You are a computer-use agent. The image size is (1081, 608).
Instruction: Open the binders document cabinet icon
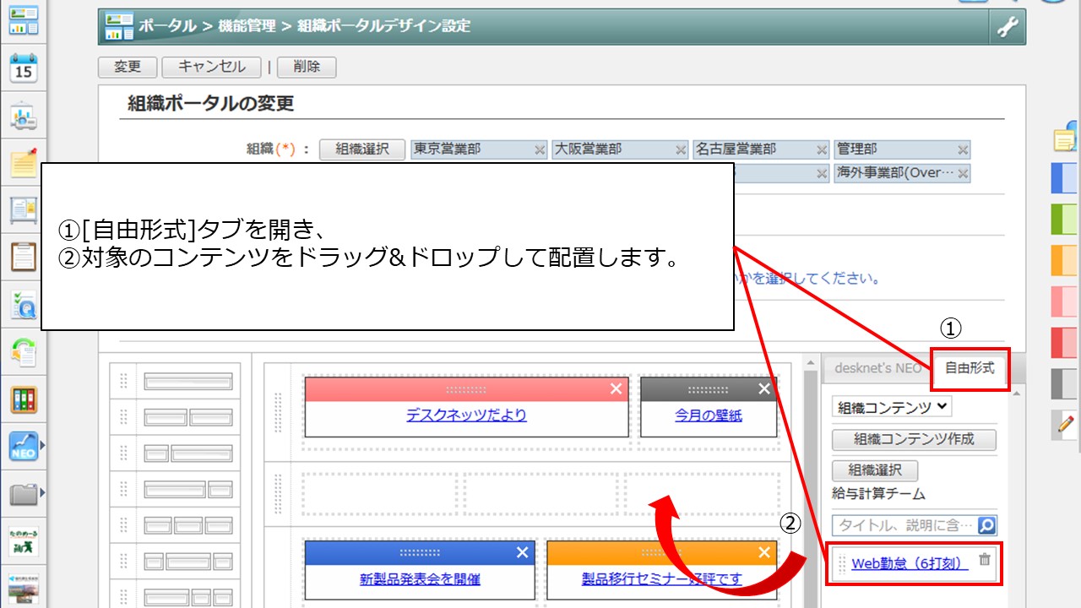point(23,399)
